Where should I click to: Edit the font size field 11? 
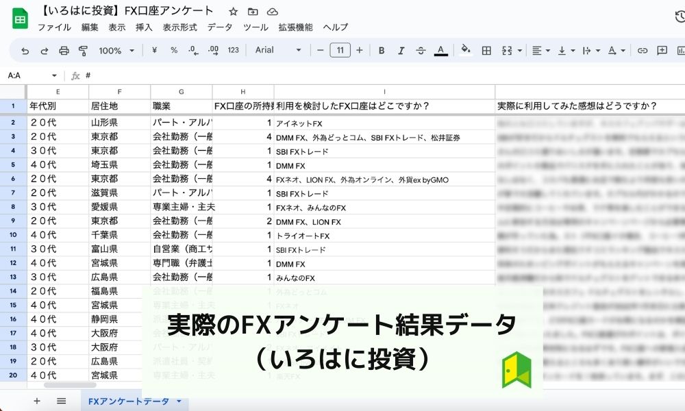point(340,50)
